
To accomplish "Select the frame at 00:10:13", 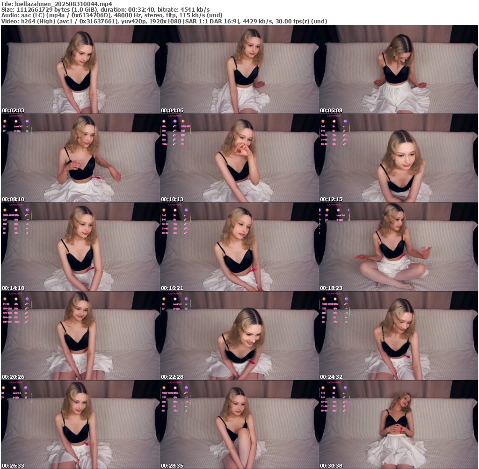I will pyautogui.click(x=239, y=158).
